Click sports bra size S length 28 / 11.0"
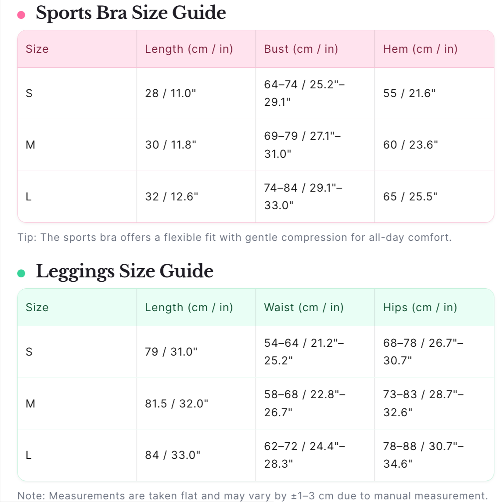The image size is (504, 502). pyautogui.click(x=171, y=93)
